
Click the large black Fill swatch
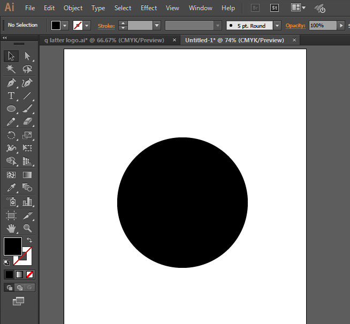[13, 246]
